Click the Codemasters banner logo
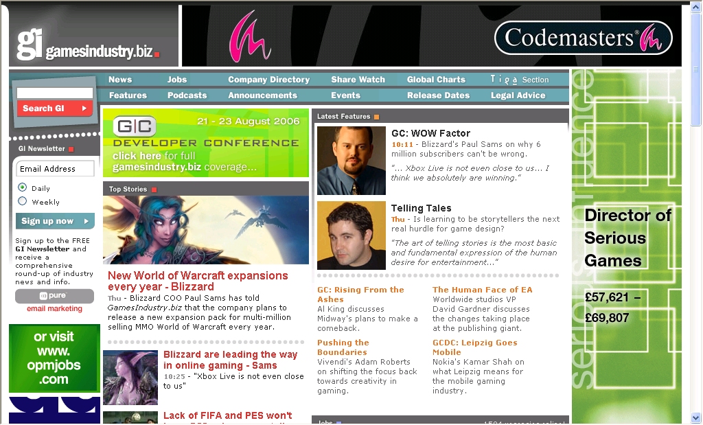 tap(584, 38)
